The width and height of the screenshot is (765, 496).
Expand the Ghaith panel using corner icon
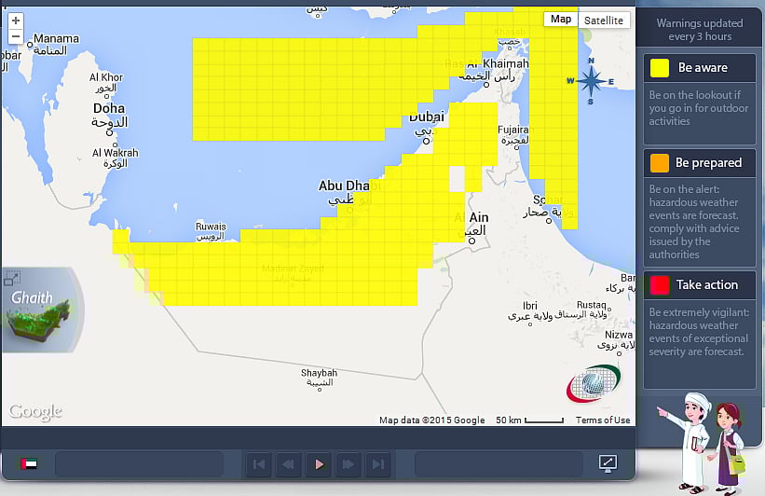pos(11,277)
